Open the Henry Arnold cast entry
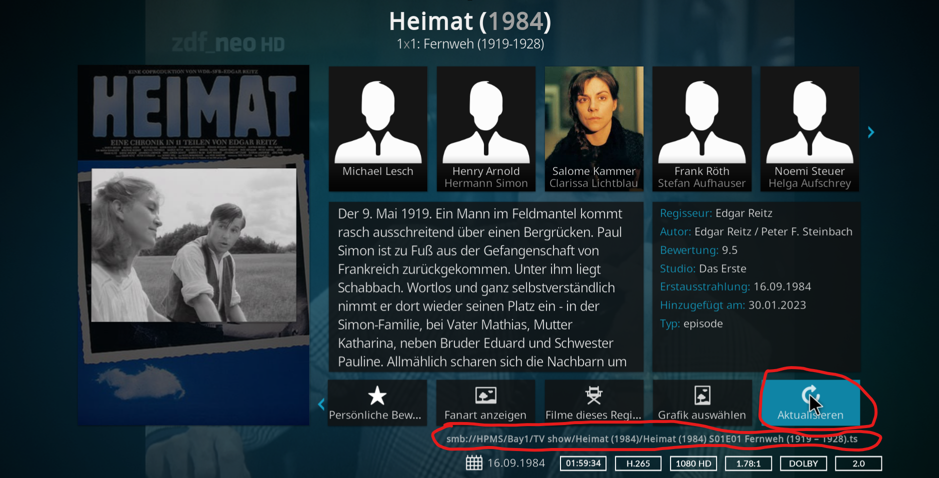 point(486,129)
